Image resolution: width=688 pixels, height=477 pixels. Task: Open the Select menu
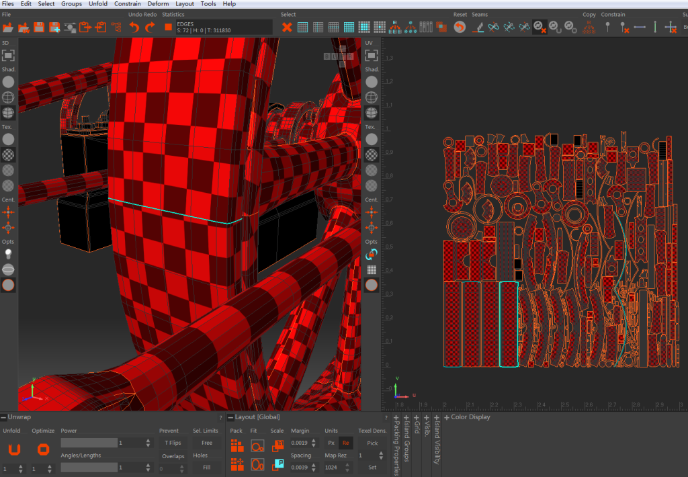pyautogui.click(x=46, y=3)
